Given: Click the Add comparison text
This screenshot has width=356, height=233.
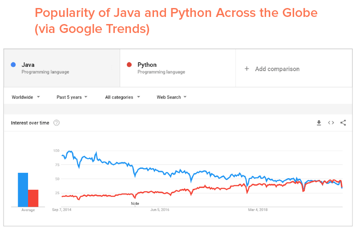Looking at the screenshot, I should pos(277,69).
